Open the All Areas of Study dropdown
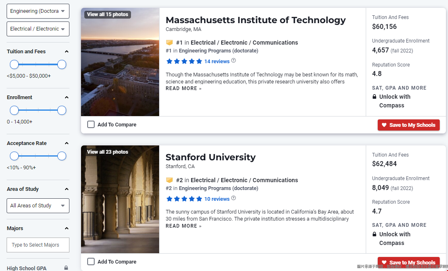Image resolution: width=448 pixels, height=271 pixels. [38, 206]
